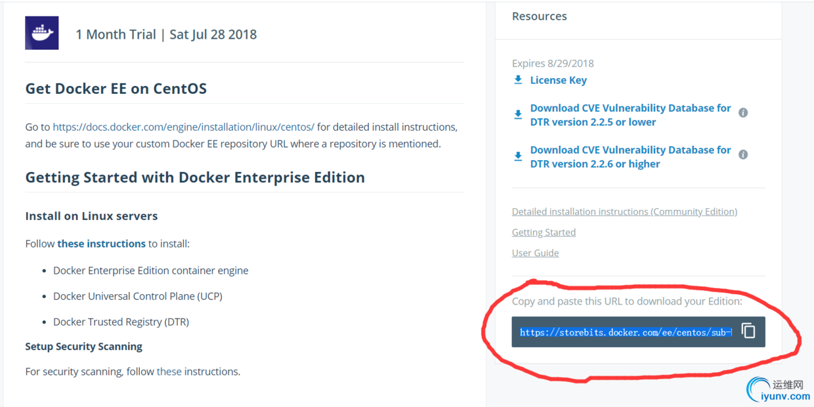This screenshot has width=814, height=407.
Task: Click 'Copy and paste this URL' instruction text
Action: 627,301
